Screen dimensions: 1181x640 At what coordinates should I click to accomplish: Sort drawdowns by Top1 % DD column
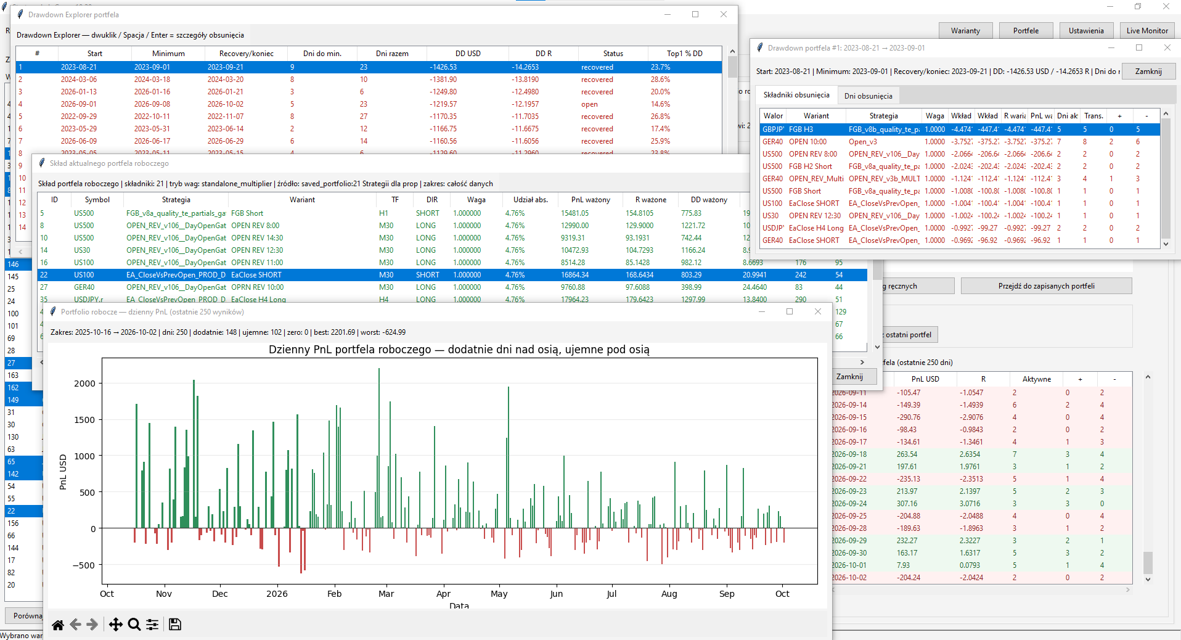(x=684, y=54)
